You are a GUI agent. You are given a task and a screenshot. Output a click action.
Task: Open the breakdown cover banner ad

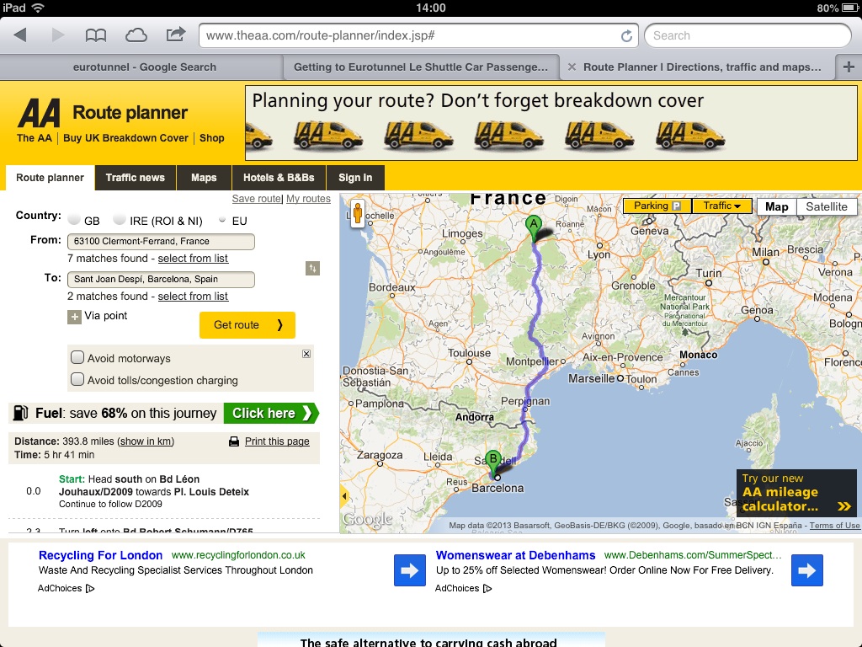[551, 123]
